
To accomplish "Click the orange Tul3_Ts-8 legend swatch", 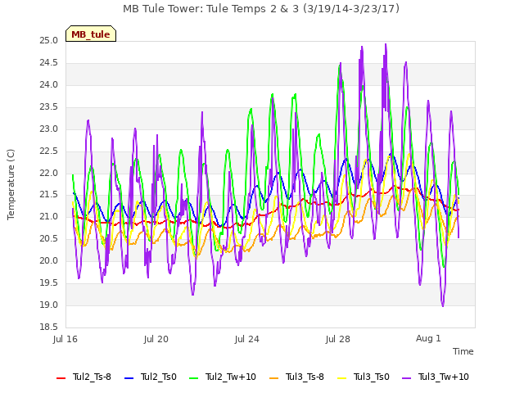I will click(274, 378).
